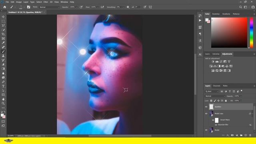
Task: Select the Move tool
Action: (3, 17)
